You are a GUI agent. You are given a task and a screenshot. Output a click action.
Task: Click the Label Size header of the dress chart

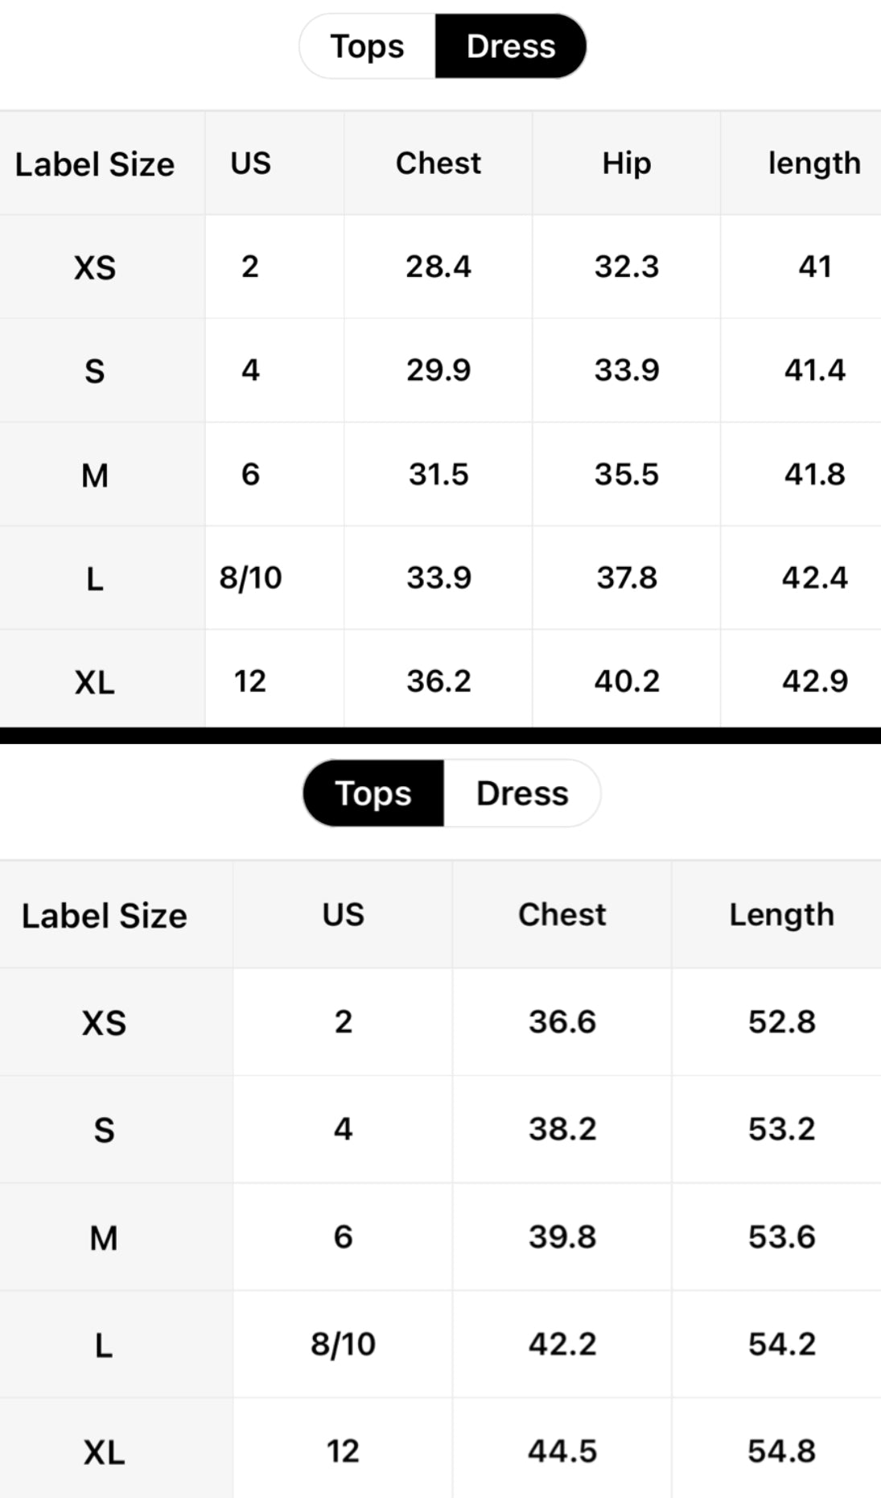(94, 163)
